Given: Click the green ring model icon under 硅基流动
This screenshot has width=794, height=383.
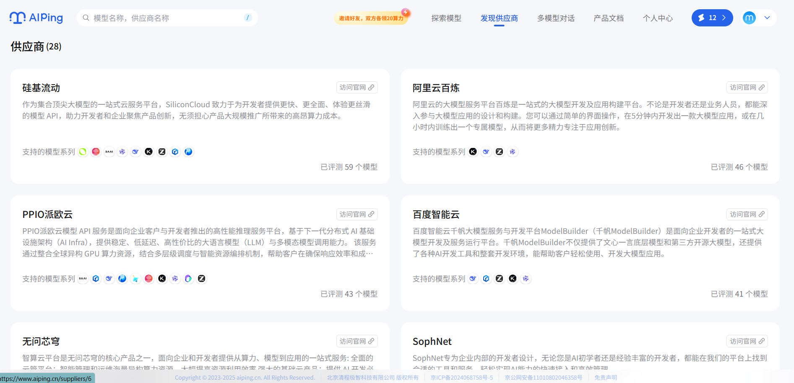Looking at the screenshot, I should (83, 152).
